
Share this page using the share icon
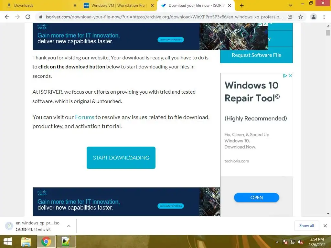pyautogui.click(x=290, y=17)
